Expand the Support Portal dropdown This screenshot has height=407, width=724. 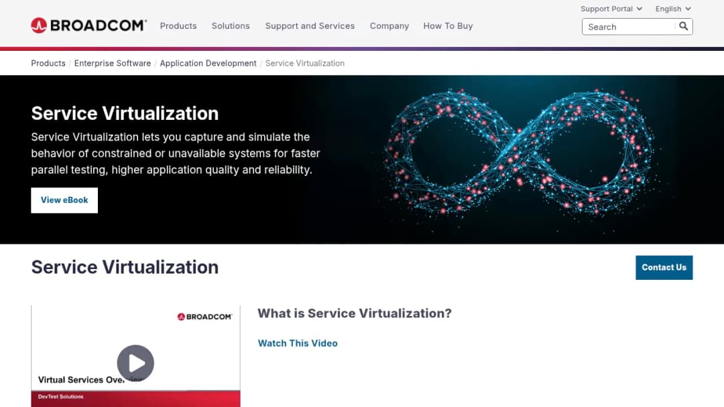tap(611, 9)
